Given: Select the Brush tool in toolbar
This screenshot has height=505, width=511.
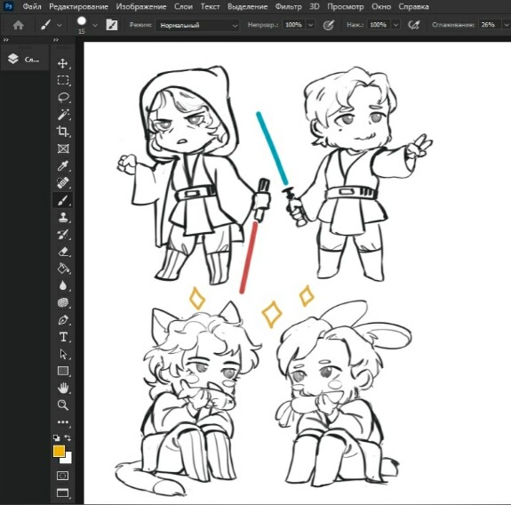Looking at the screenshot, I should (63, 200).
